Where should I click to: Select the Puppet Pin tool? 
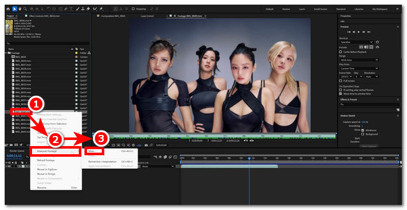click(x=101, y=9)
